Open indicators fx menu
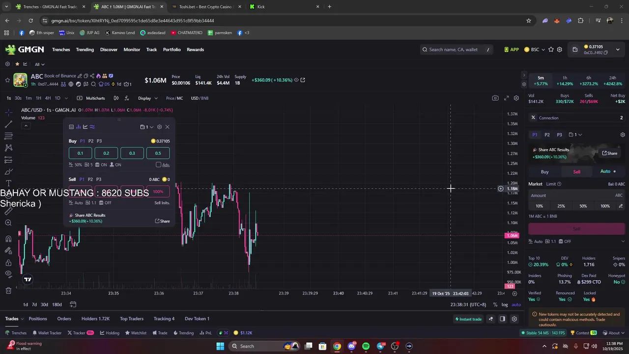629x354 pixels. pyautogui.click(x=127, y=98)
